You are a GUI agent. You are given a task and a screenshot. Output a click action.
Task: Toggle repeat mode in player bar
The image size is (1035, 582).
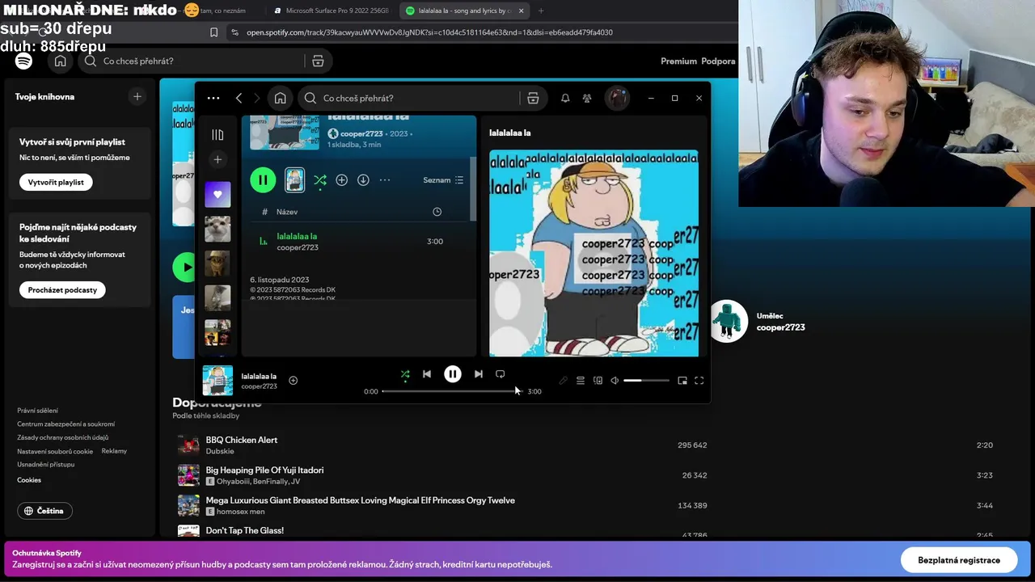[500, 374]
